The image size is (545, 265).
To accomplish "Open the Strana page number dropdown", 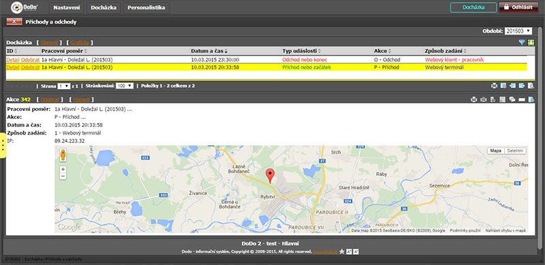I will pyautogui.click(x=64, y=86).
